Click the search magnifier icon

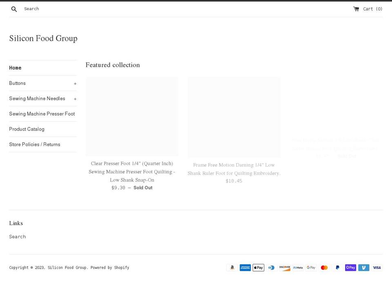pos(14,9)
